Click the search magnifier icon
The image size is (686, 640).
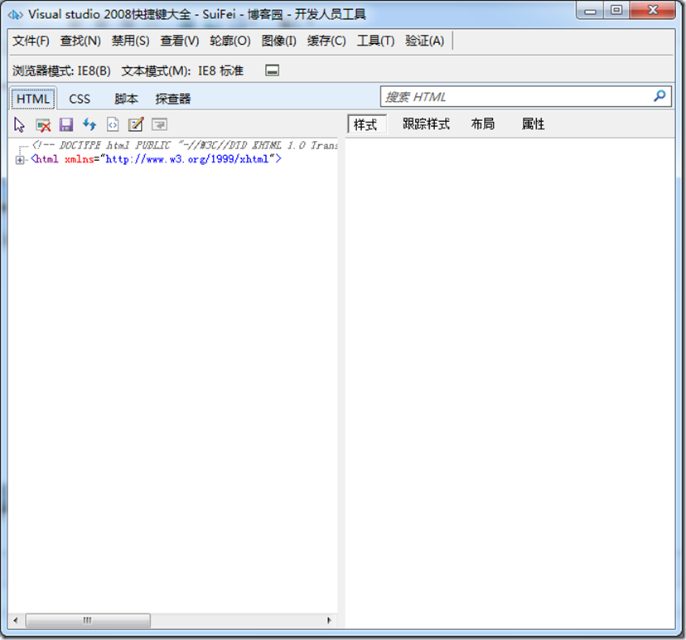[659, 96]
